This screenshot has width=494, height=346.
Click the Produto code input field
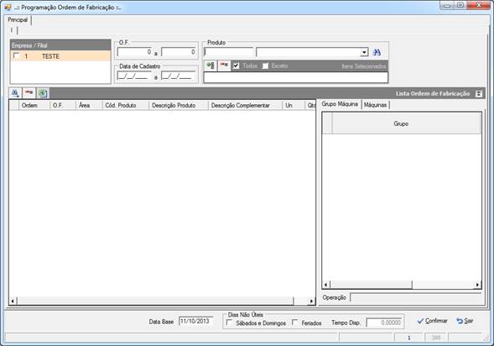click(x=229, y=52)
